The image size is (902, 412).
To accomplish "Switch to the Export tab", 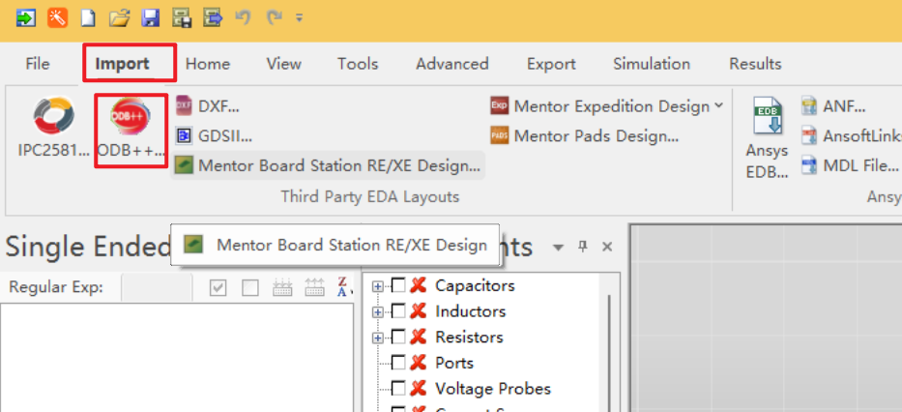I will point(551,63).
